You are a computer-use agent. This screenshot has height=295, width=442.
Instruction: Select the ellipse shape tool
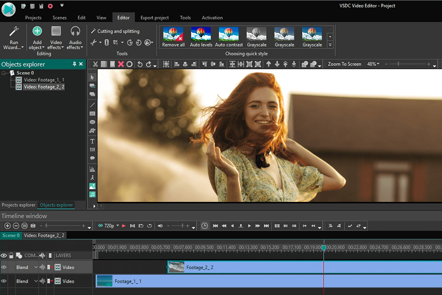coord(92,122)
